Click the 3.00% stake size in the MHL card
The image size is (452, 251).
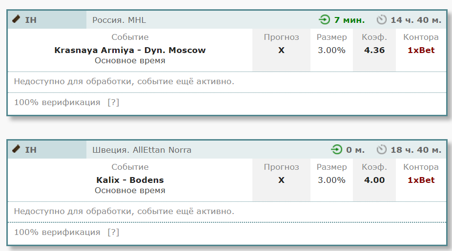click(x=331, y=50)
